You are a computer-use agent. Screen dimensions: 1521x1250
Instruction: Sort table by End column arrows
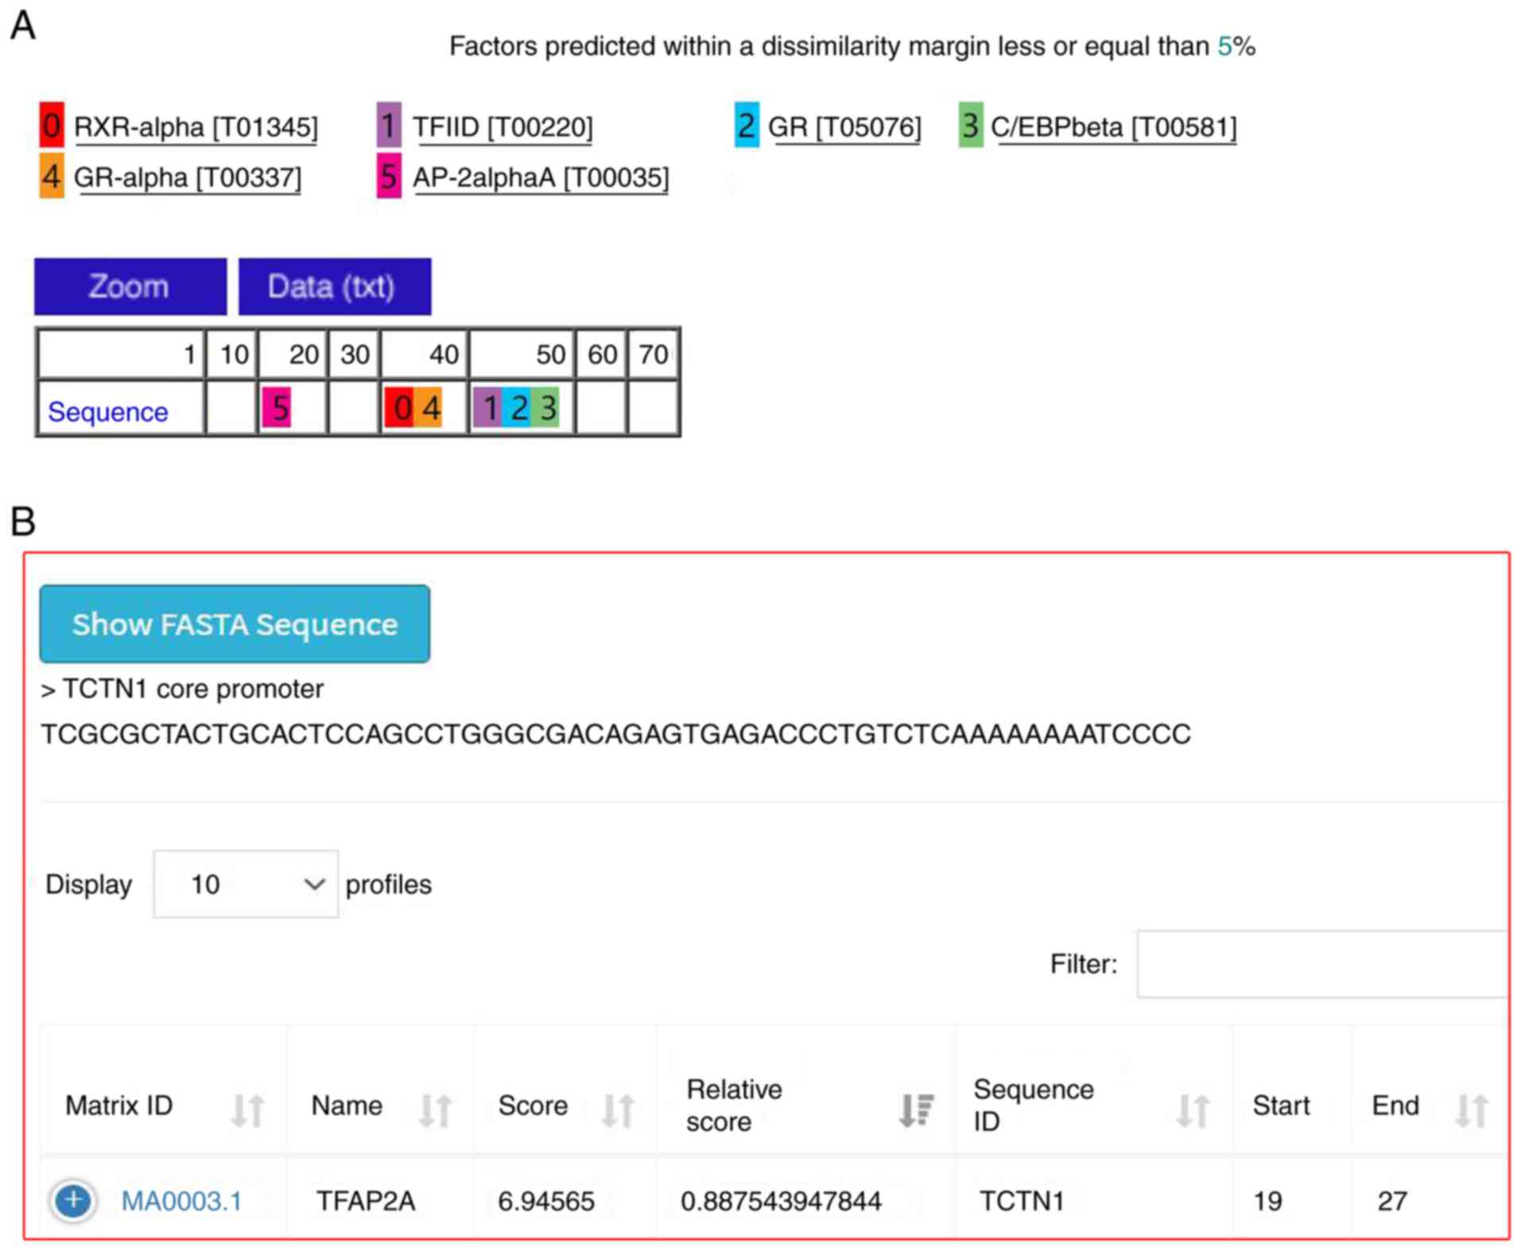coord(1471,1109)
